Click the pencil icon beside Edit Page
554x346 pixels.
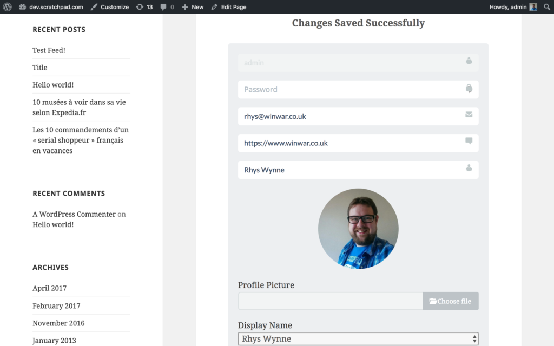[214, 6]
